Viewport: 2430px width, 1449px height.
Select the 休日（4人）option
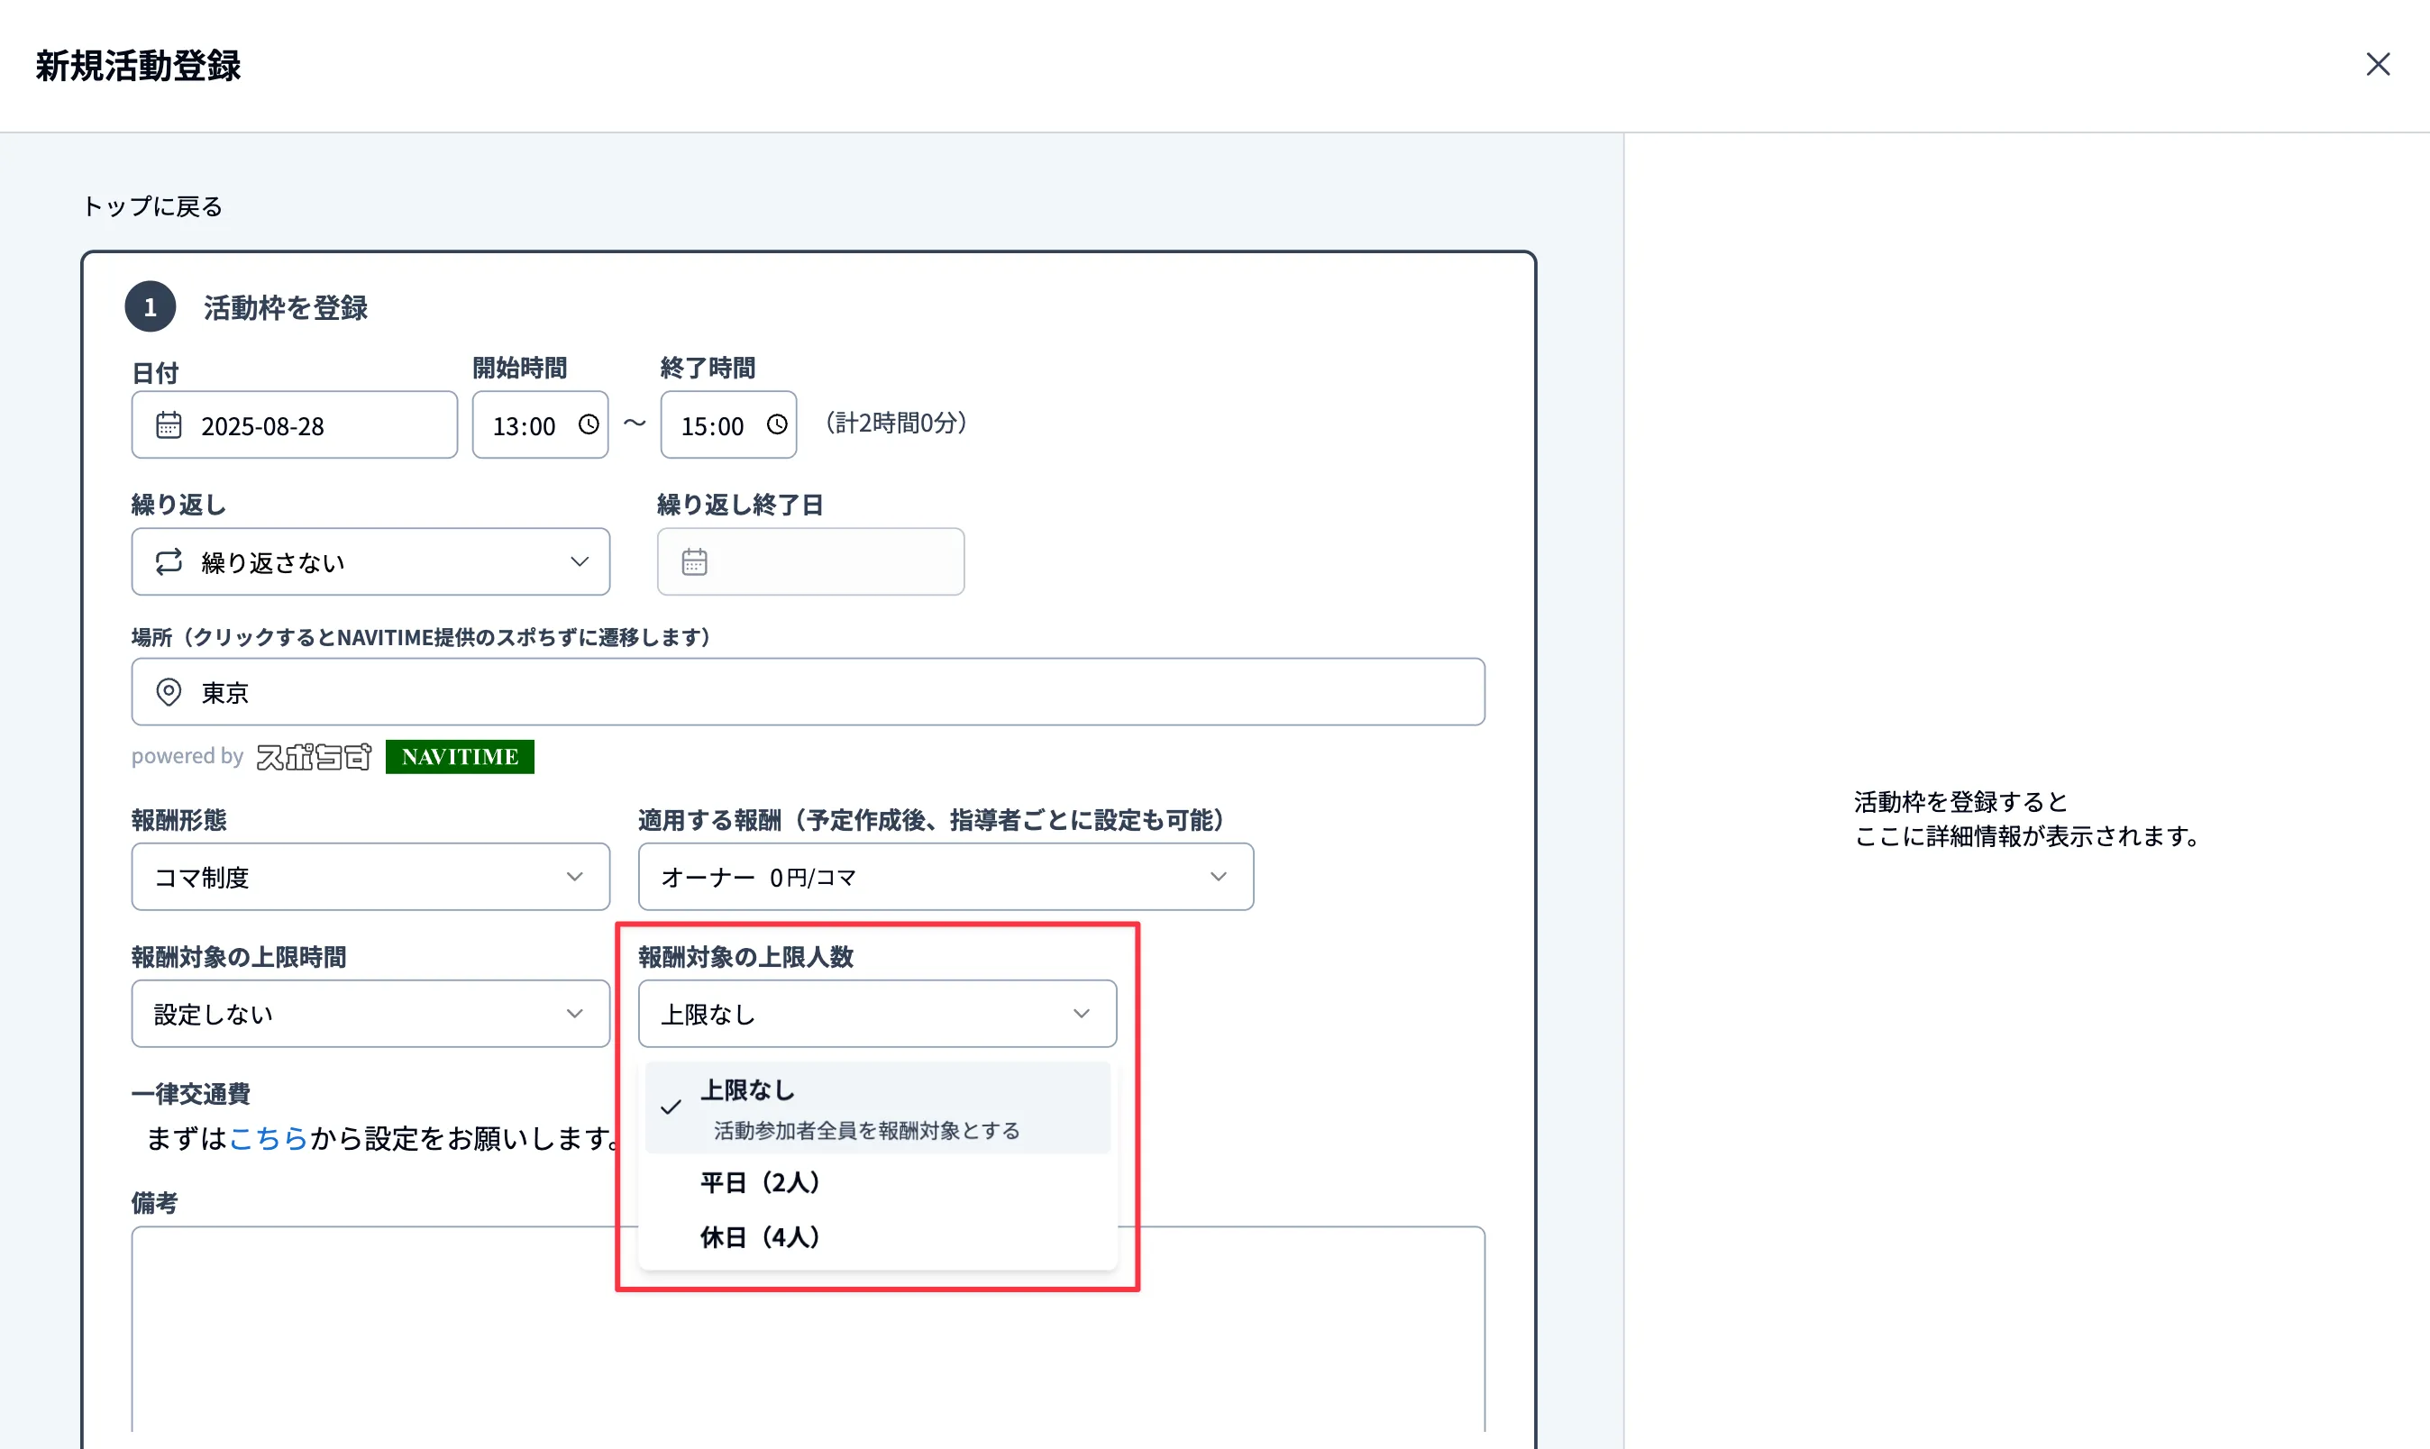760,1236
